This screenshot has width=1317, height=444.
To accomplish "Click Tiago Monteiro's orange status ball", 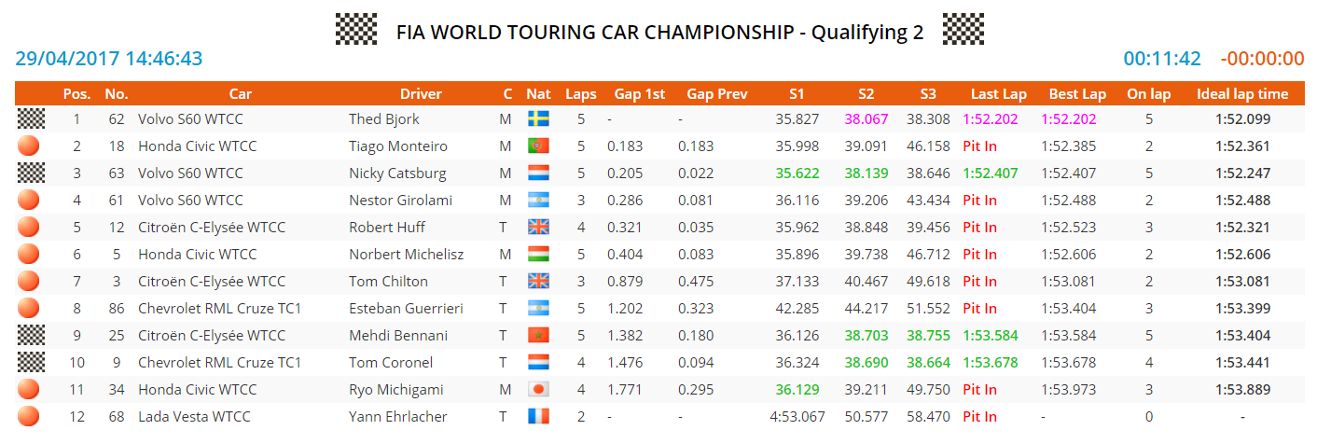I will click(x=30, y=146).
